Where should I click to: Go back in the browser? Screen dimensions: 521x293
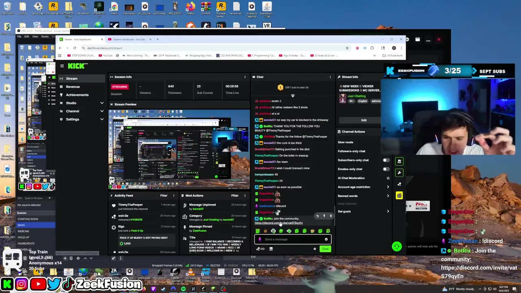60,48
